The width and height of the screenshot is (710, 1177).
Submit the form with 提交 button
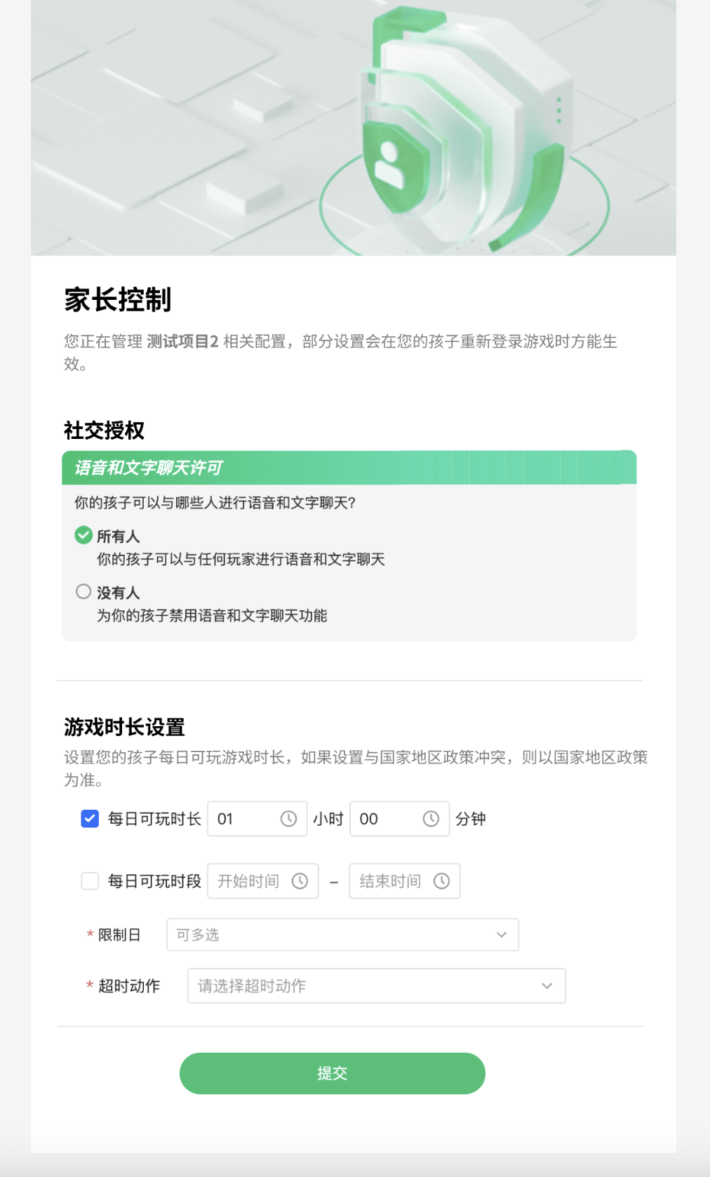[333, 1073]
